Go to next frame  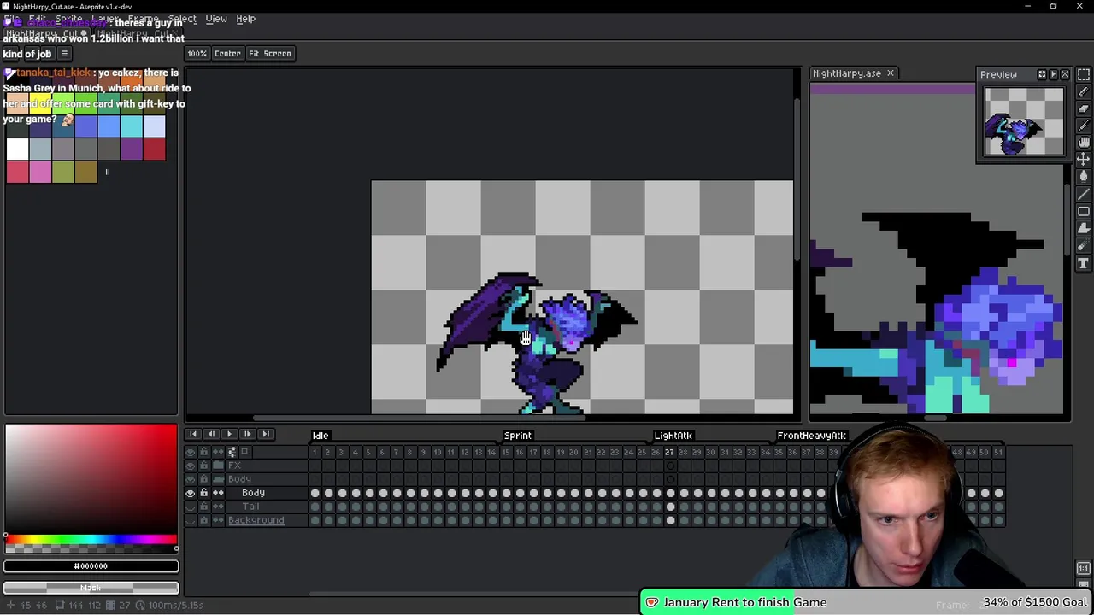coord(247,435)
